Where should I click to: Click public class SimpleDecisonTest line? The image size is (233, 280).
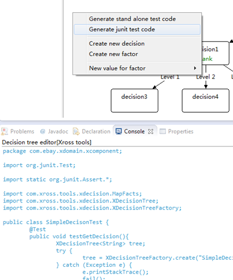tap(56, 222)
